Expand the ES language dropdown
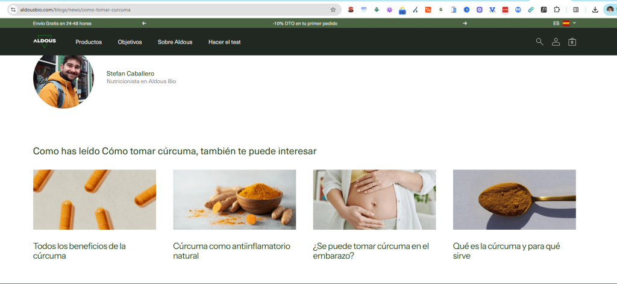Image resolution: width=617 pixels, height=284 pixels. click(x=565, y=23)
